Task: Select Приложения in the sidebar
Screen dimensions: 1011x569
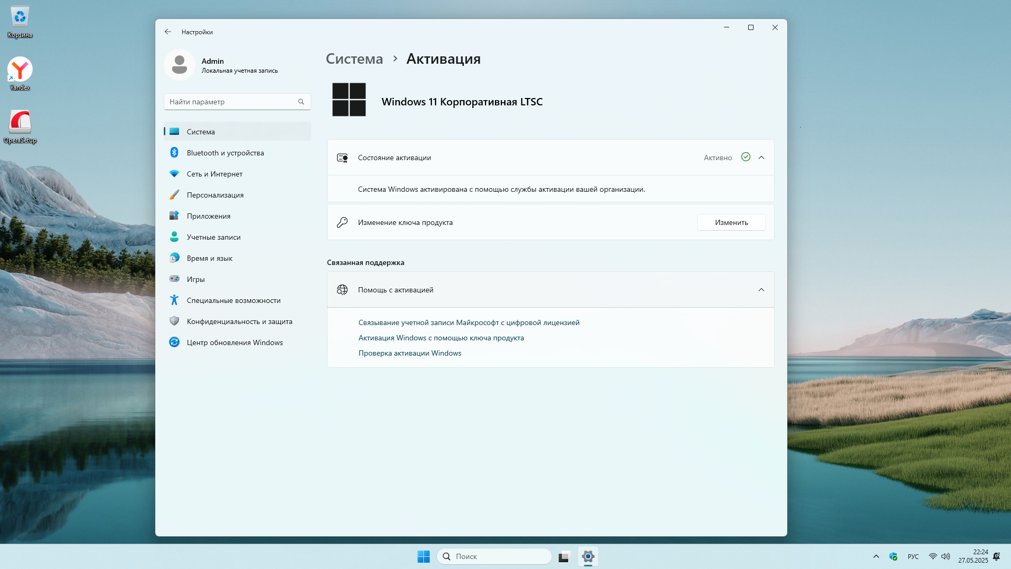Action: click(209, 216)
